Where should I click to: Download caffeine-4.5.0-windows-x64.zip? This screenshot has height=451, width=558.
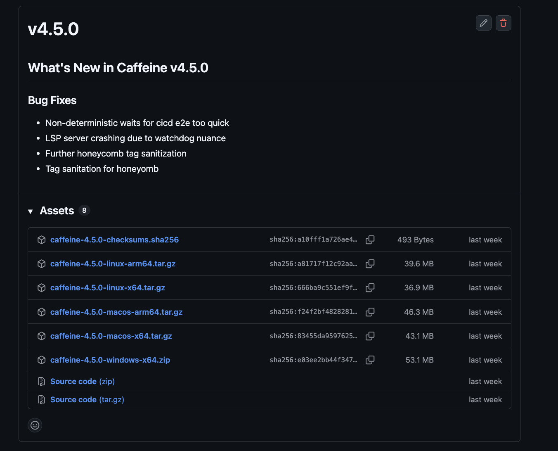[110, 360]
